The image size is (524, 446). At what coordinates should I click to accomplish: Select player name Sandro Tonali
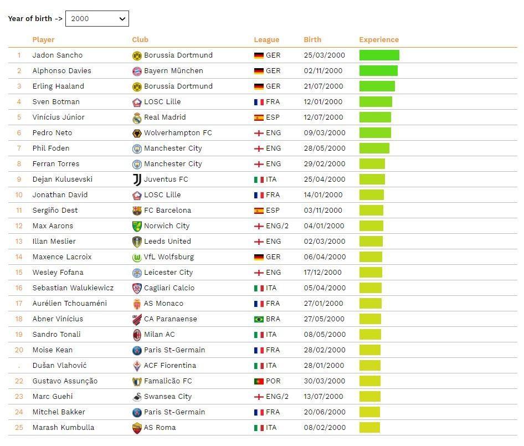tap(56, 334)
